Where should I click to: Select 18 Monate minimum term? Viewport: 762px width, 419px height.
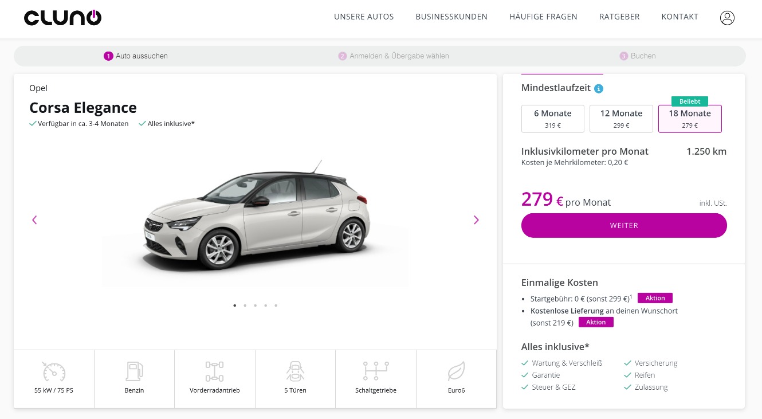tap(690, 119)
